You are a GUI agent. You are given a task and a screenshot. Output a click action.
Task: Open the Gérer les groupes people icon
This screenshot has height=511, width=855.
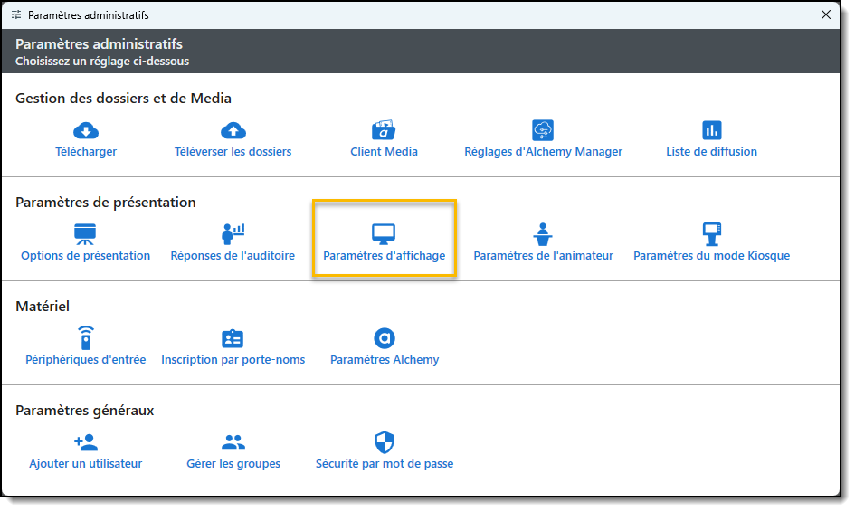click(233, 442)
